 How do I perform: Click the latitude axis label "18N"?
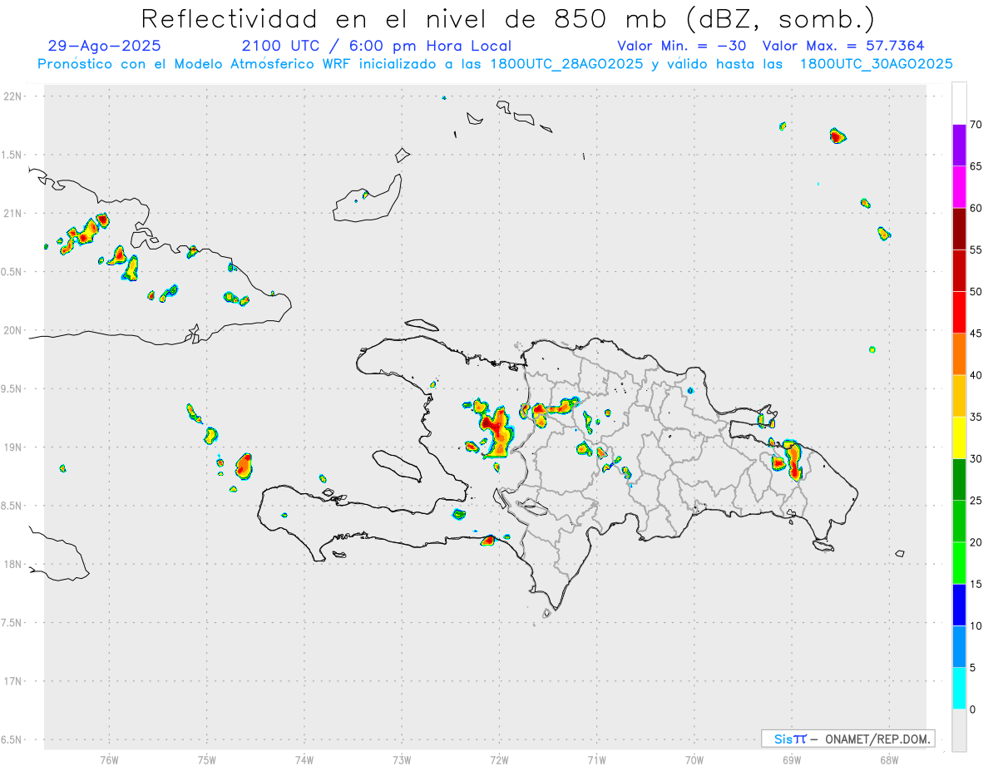pyautogui.click(x=13, y=564)
